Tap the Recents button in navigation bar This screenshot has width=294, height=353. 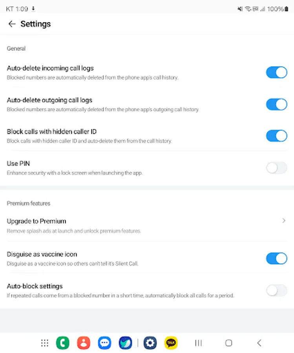click(x=198, y=343)
